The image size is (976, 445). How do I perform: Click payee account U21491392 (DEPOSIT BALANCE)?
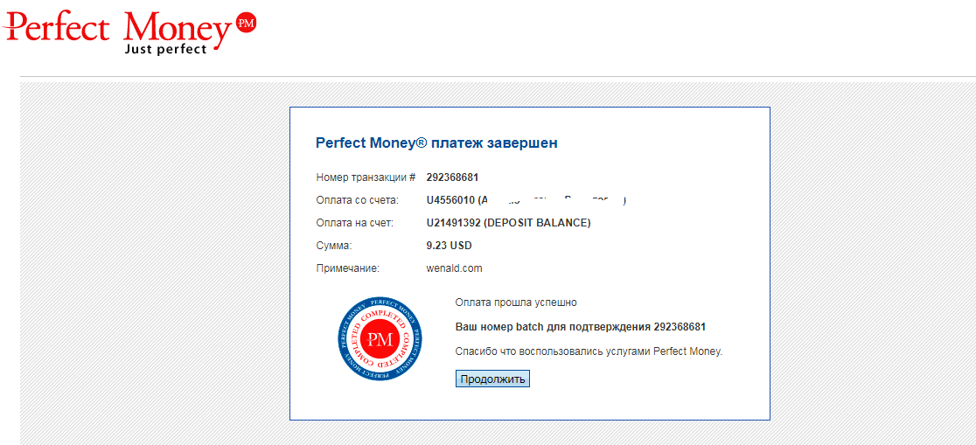coord(508,223)
